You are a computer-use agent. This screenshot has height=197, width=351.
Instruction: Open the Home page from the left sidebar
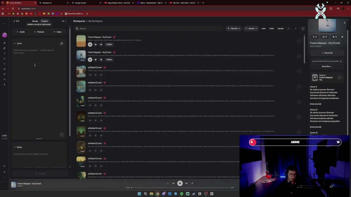(x=4, y=43)
